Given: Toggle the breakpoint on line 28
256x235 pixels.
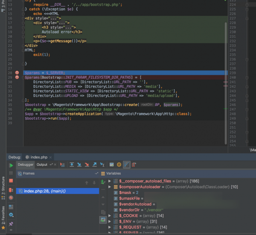Looking at the screenshot, I should [17, 73].
